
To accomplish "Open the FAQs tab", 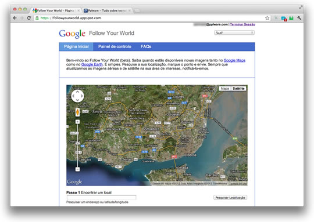I will click(x=146, y=46).
